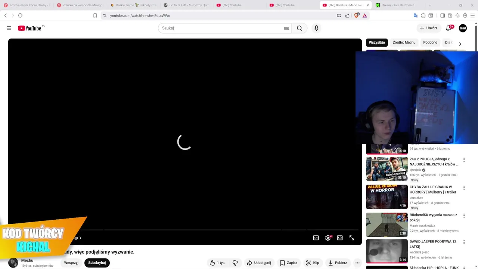Screen dimensions: 478x269
Task: Open the YouTube hamburger guide menu
Action: tap(9, 28)
